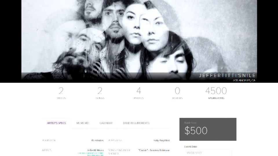
Task: Select the Band Requirements tab
Action: pos(136,123)
